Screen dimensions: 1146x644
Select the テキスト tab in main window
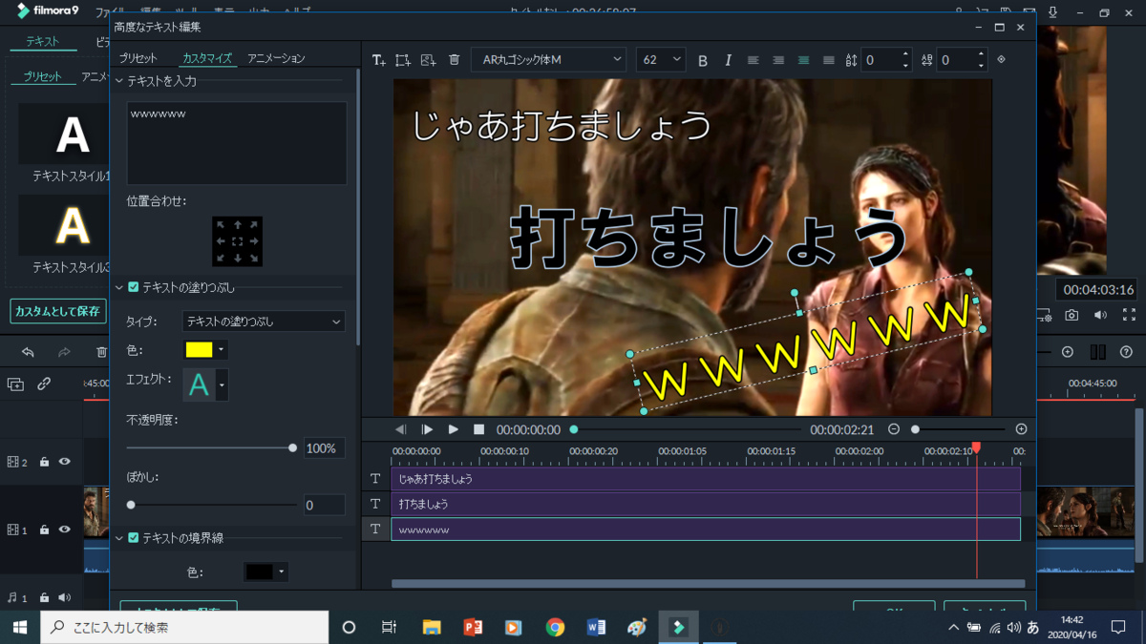(42, 42)
